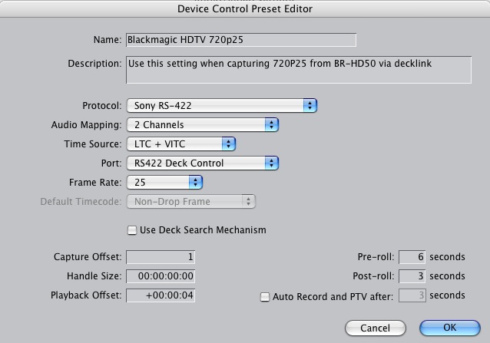Click the Auto Record and PTV seconds field

[x=412, y=295]
